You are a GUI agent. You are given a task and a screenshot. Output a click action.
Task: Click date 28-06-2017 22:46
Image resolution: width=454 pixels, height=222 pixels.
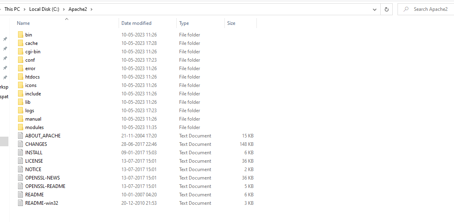tap(139, 144)
